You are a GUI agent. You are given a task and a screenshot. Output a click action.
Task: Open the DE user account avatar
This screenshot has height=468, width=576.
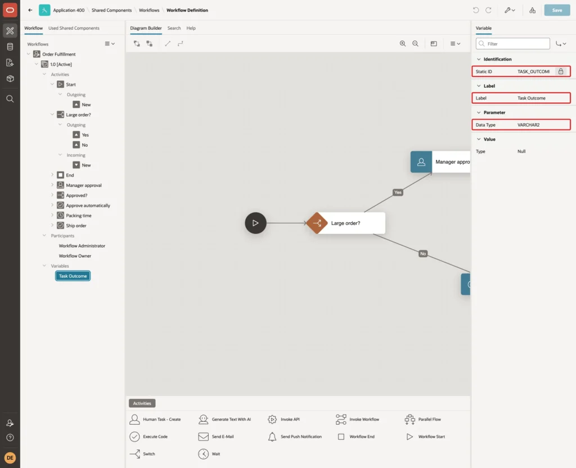click(10, 458)
